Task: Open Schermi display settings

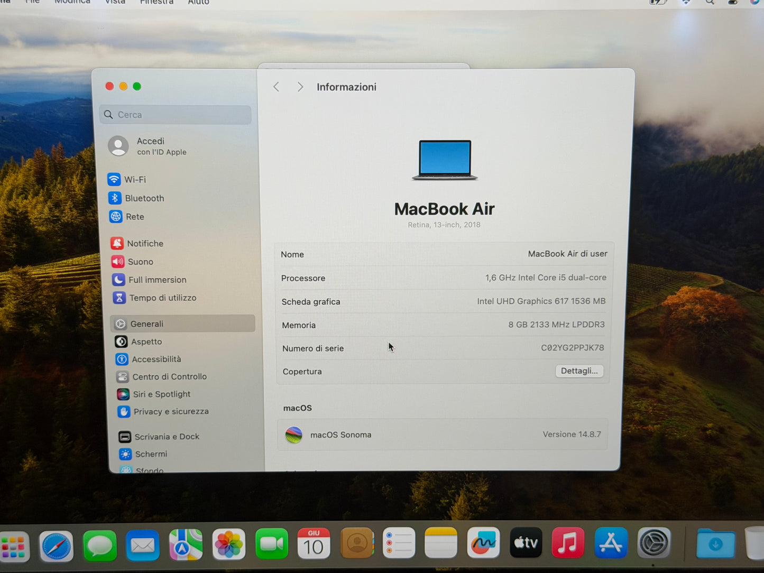Action: [x=143, y=454]
